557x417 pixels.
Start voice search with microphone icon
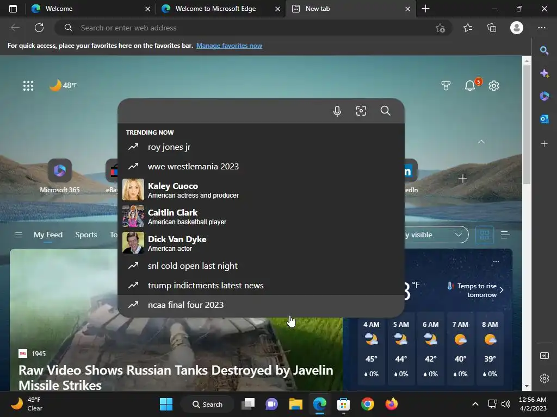tap(337, 111)
